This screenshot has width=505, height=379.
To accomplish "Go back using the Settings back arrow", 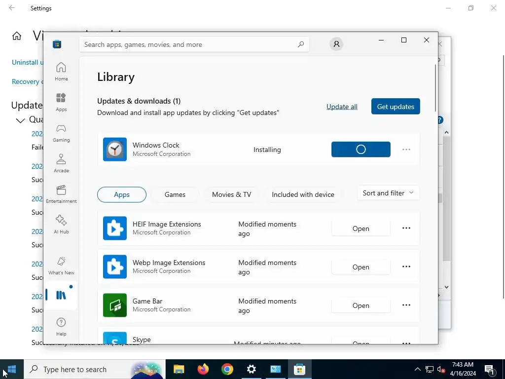I will (x=12, y=8).
